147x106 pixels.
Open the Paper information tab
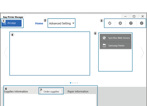click(78, 92)
